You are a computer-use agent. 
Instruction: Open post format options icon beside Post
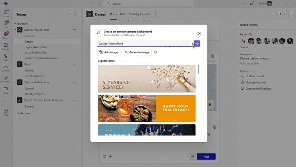pyautogui.click(x=192, y=156)
